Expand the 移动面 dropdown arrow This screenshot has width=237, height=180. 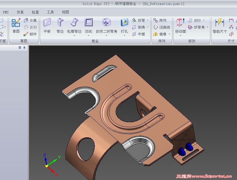coord(180,36)
